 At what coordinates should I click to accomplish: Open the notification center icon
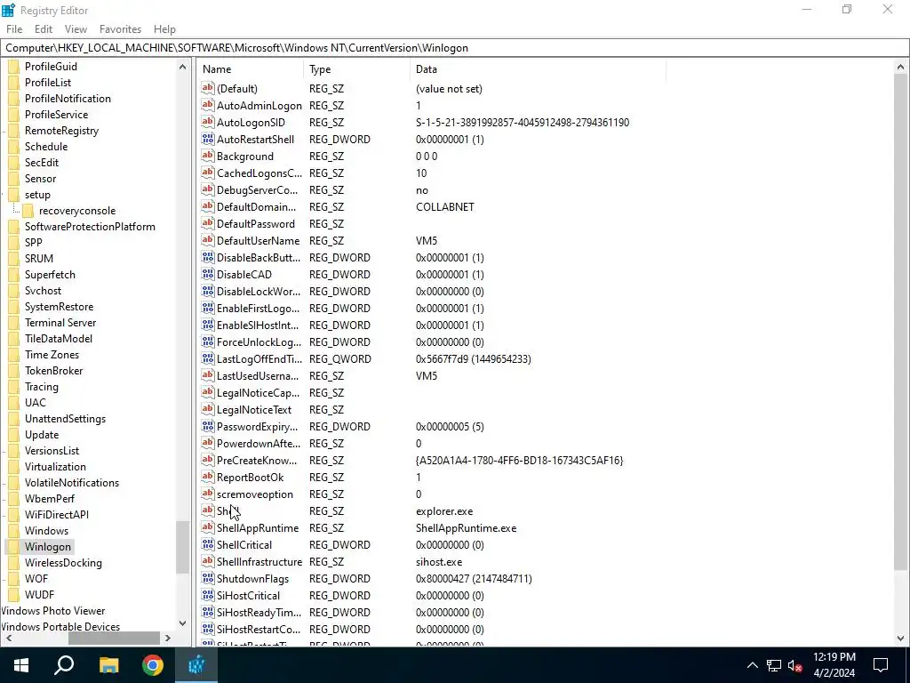pos(881,665)
